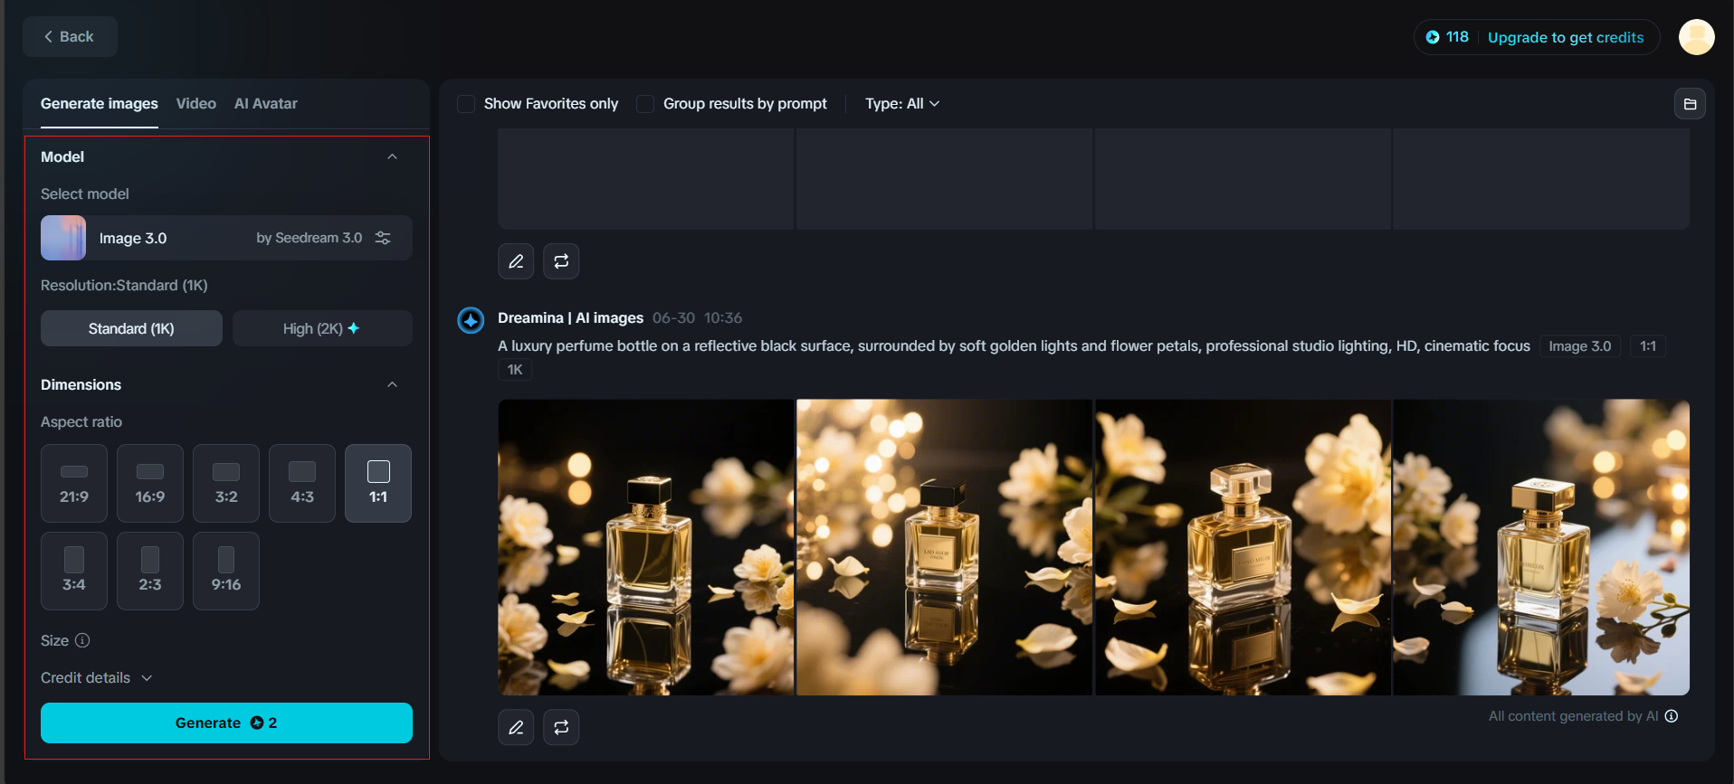The height and width of the screenshot is (784, 1734).
Task: Click the Size info icon
Action: tap(82, 640)
